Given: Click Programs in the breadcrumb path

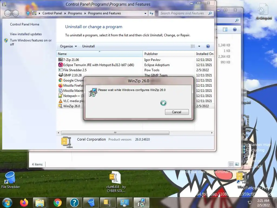Looking at the screenshot, I should (x=75, y=13).
